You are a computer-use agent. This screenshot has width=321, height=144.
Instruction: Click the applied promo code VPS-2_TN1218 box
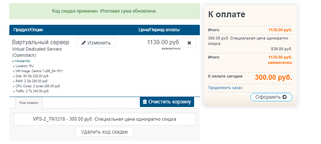pyautogui.click(x=104, y=119)
